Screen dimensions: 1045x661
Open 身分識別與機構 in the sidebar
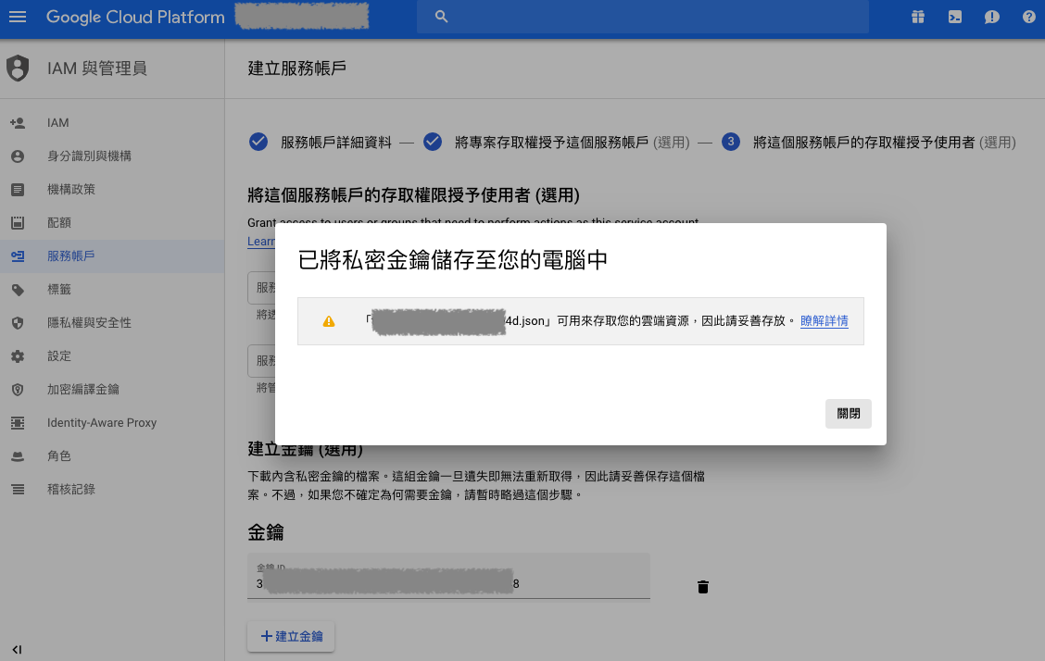coord(89,156)
